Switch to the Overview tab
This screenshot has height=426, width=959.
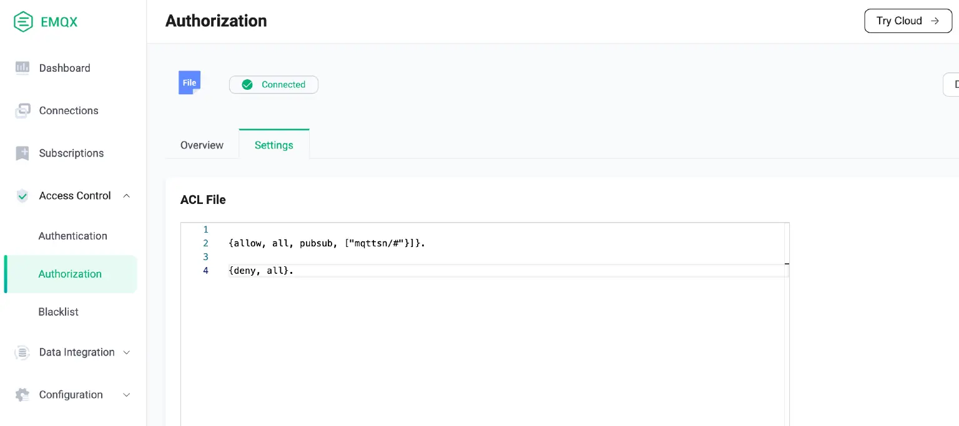[x=201, y=145]
